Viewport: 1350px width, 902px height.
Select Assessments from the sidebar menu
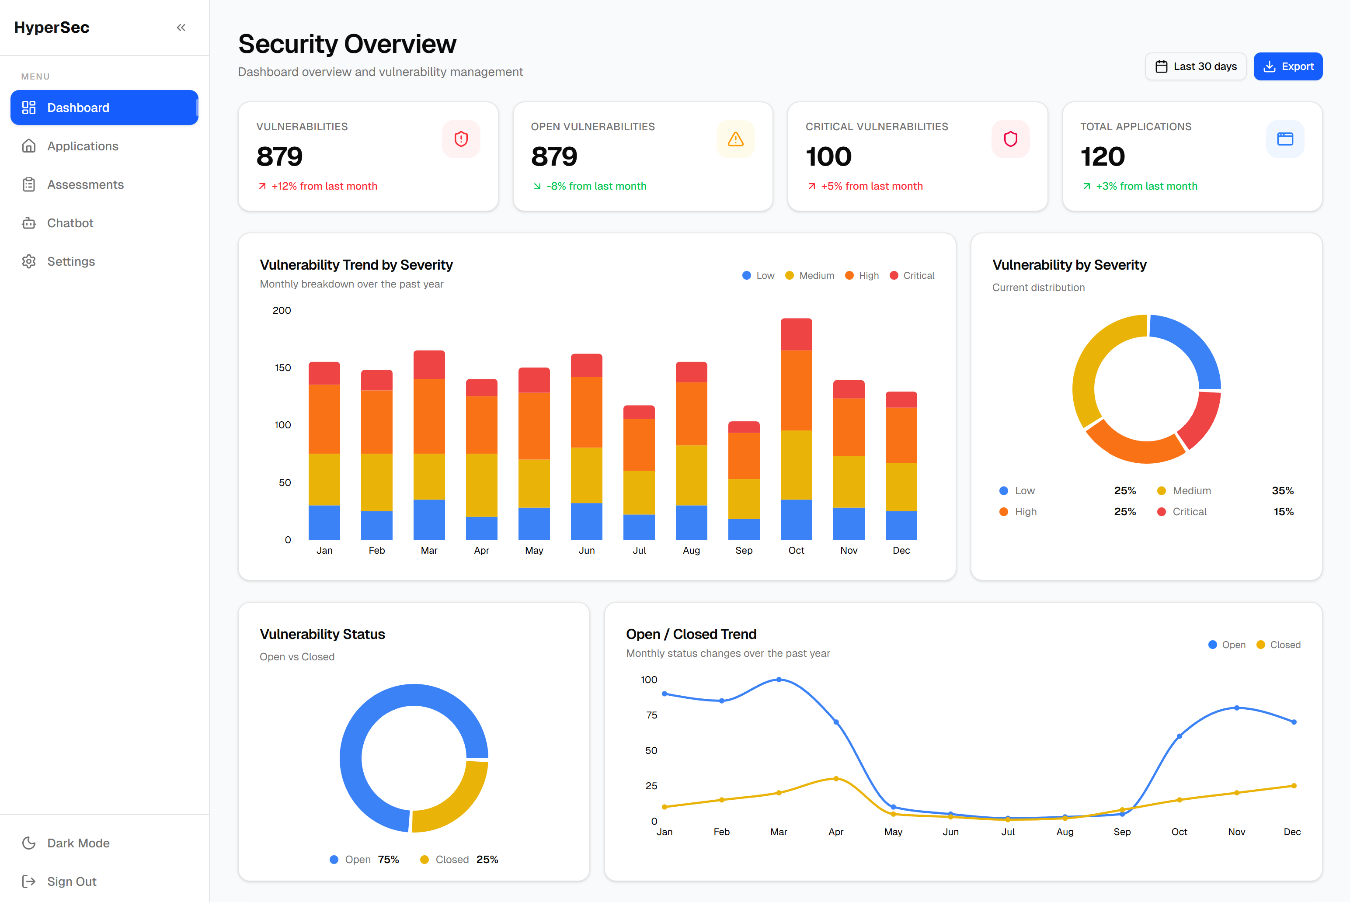point(85,184)
